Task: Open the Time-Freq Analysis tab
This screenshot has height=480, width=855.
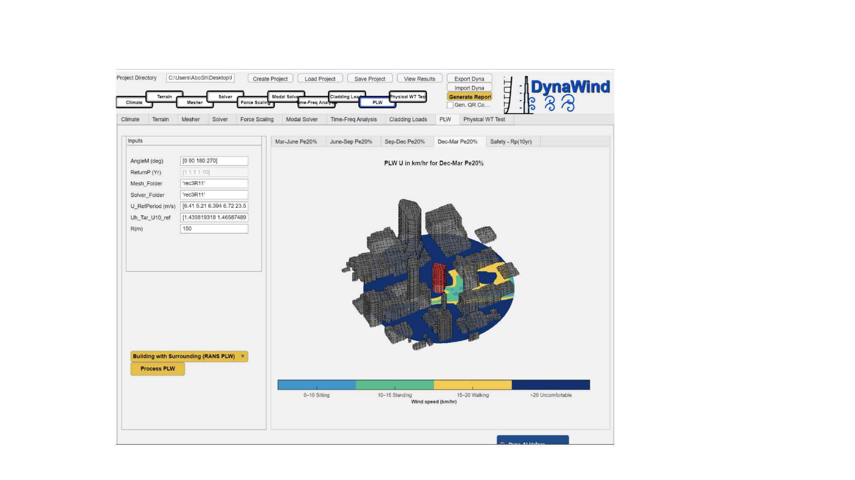Action: click(x=353, y=119)
